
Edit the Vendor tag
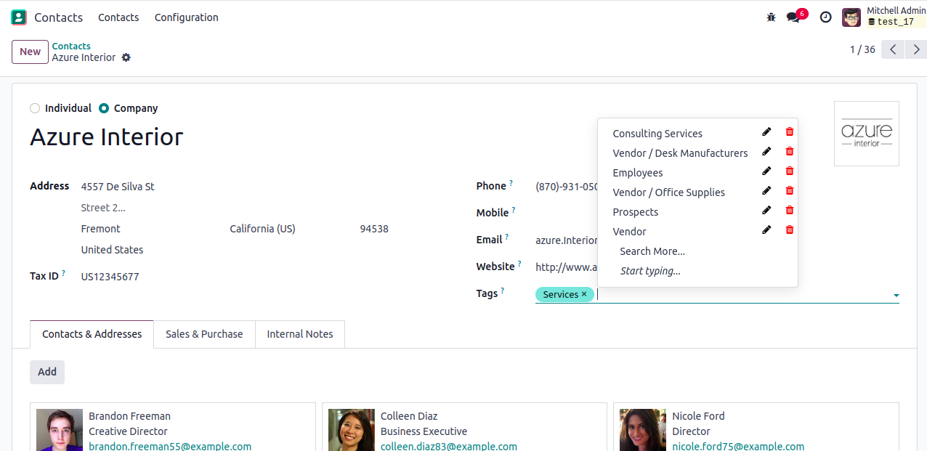point(766,230)
